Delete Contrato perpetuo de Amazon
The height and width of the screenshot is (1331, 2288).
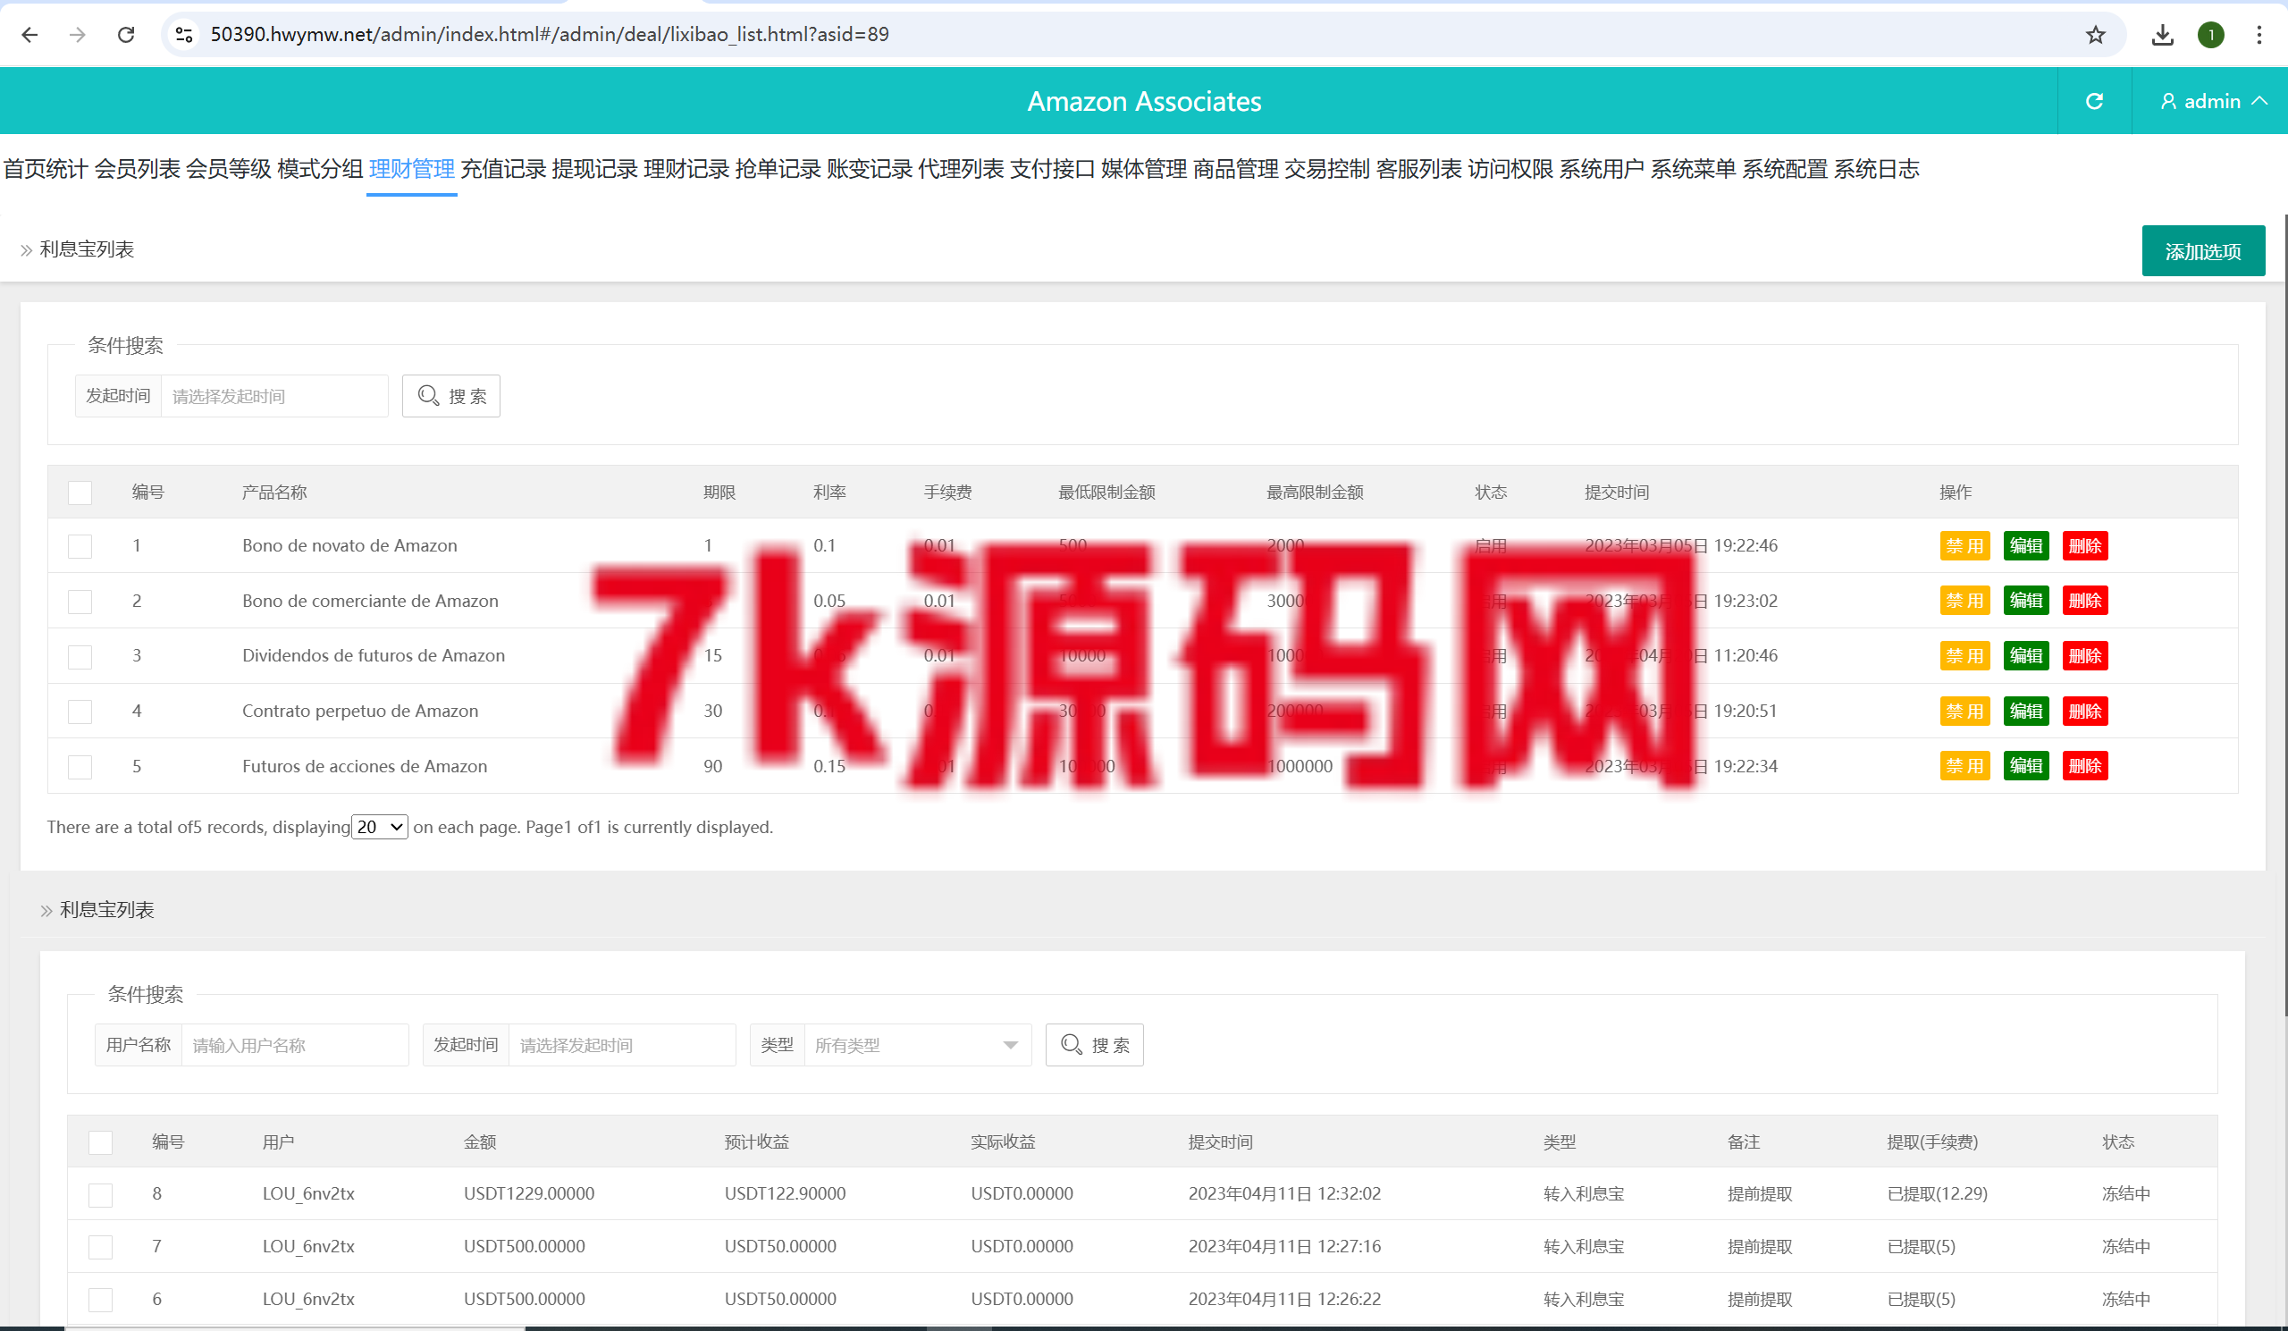(x=2084, y=711)
